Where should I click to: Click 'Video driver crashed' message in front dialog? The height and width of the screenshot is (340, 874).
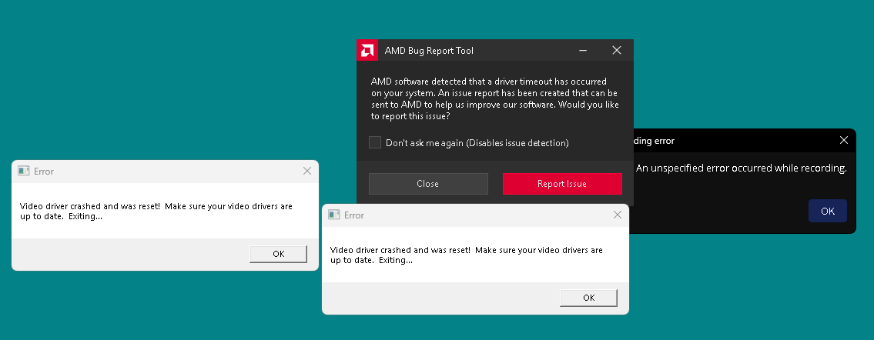pos(467,255)
